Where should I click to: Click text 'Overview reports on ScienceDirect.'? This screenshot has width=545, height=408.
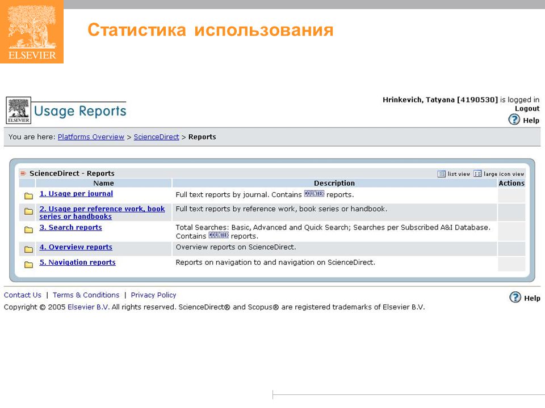[236, 247]
